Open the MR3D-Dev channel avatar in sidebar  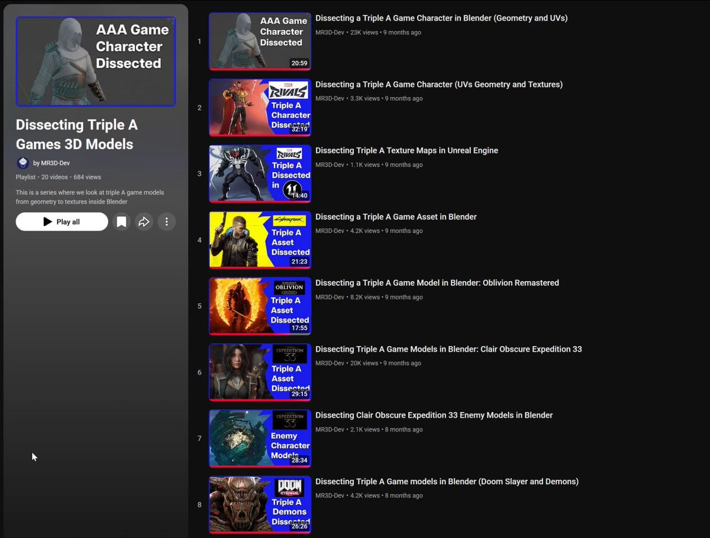click(22, 163)
